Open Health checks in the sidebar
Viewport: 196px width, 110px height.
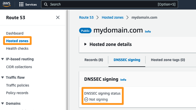click(17, 48)
